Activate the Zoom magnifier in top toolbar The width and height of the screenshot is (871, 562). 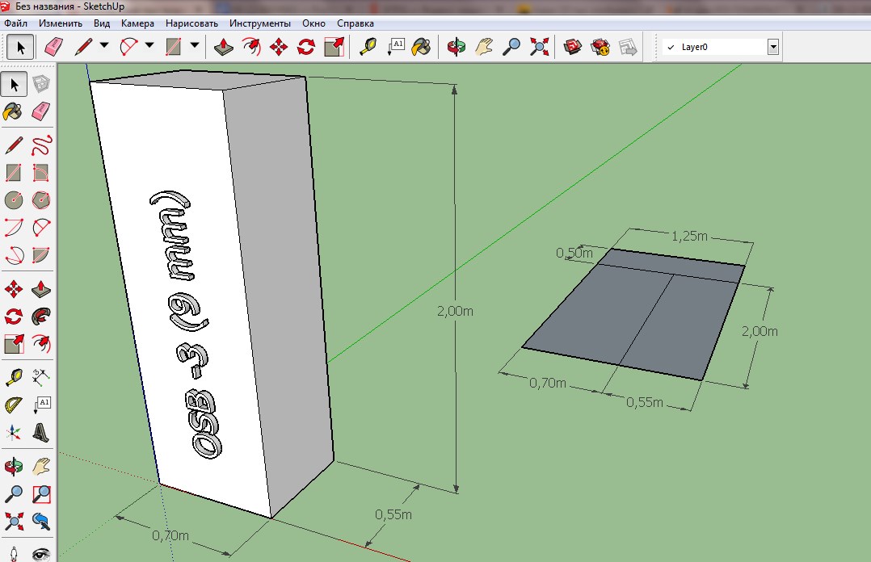(511, 47)
